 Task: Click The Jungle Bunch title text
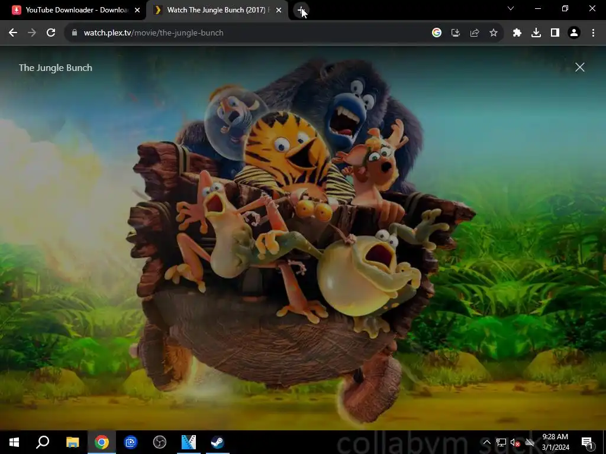point(56,67)
